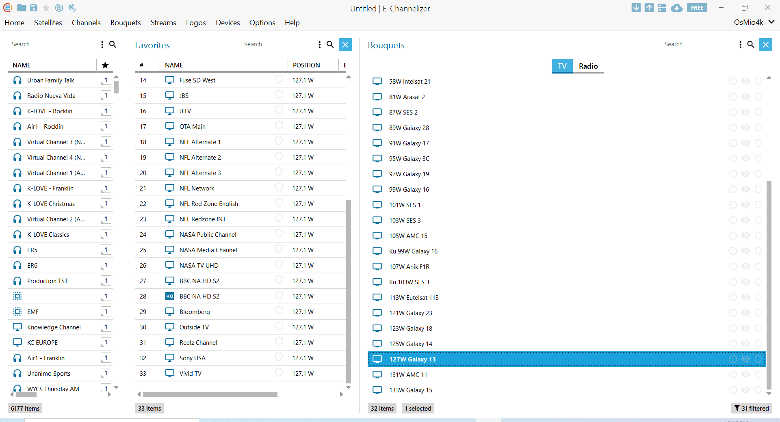Click the satellite dish icon in title bar
Screen dimensions: 780x422
point(72,8)
